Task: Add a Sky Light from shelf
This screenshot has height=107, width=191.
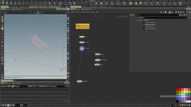Action: click(136, 3)
